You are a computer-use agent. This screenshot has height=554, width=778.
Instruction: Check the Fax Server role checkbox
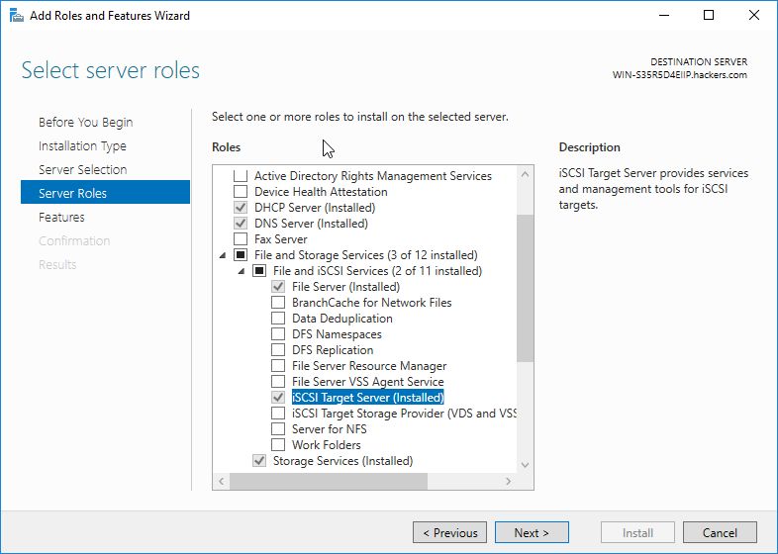click(x=240, y=239)
